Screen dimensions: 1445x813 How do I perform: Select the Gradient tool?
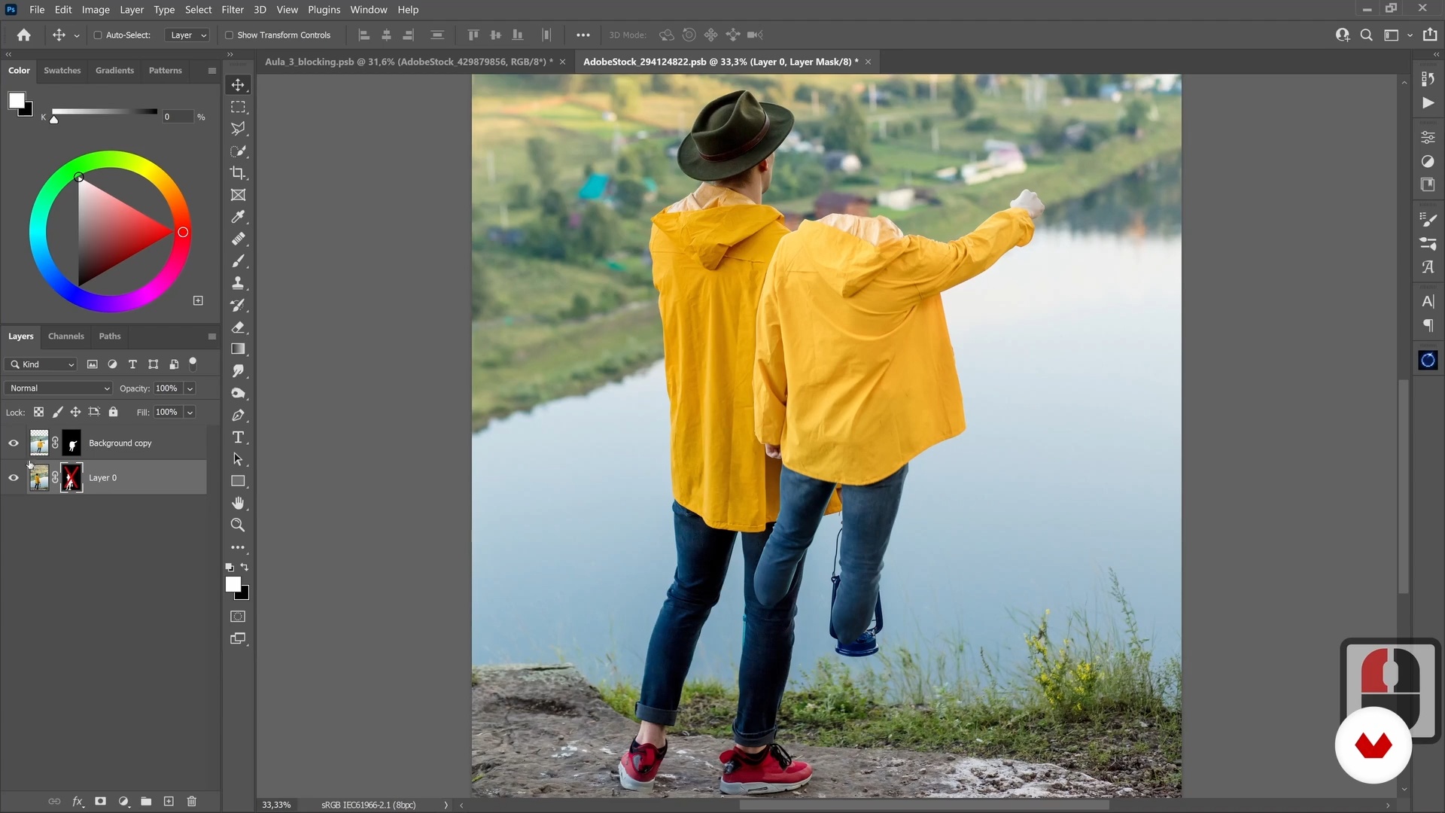pyautogui.click(x=238, y=349)
